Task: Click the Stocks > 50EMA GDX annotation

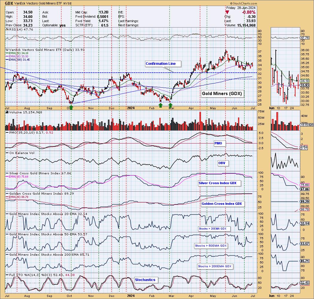Action: coord(211,246)
